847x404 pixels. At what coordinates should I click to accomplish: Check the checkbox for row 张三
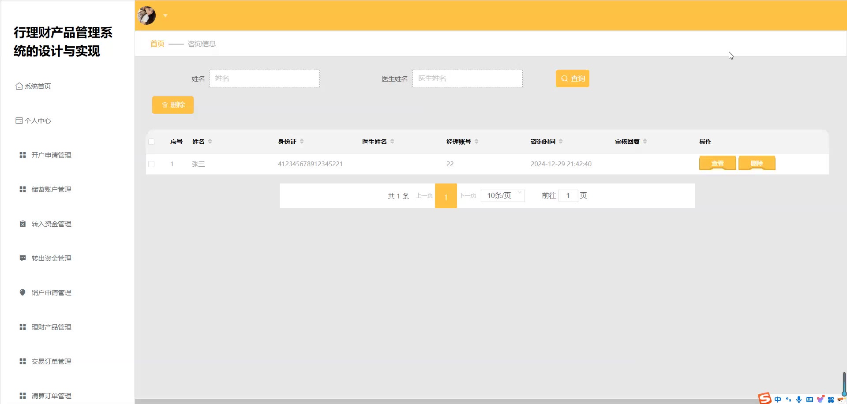point(151,164)
